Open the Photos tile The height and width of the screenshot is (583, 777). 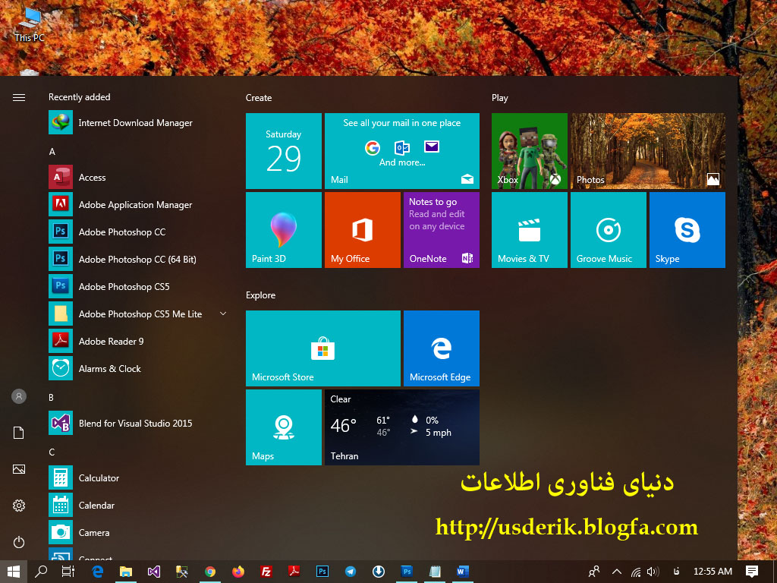click(x=648, y=151)
